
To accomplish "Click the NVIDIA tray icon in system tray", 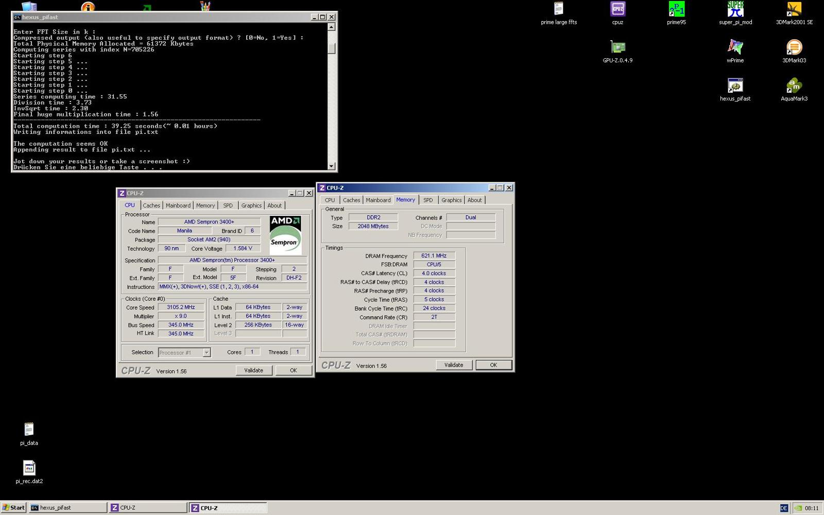I will 798,508.
